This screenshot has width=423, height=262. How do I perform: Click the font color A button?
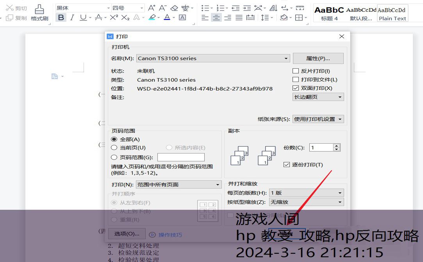(167, 18)
